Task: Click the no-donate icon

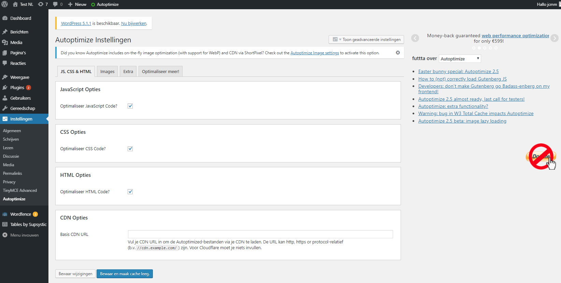Action: pyautogui.click(x=542, y=157)
